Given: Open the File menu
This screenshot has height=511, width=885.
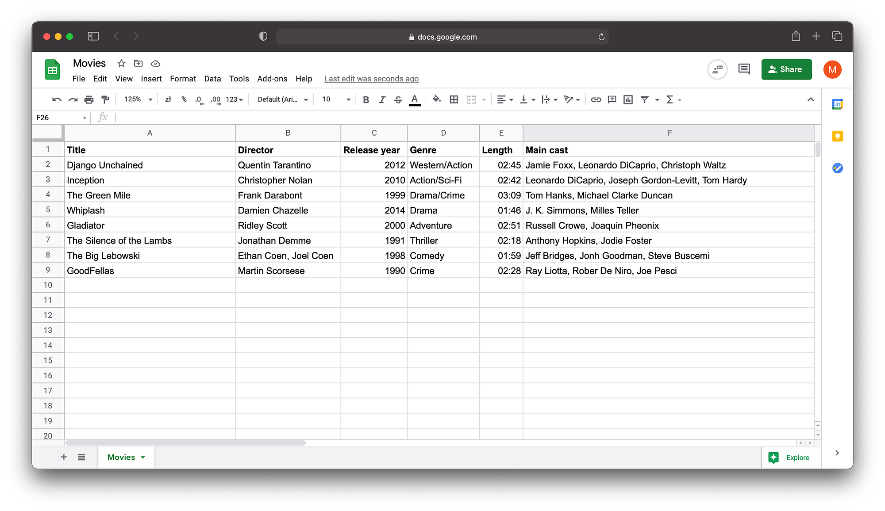Looking at the screenshot, I should (x=79, y=79).
